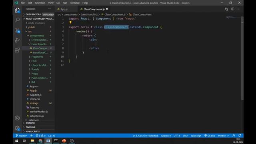
Task: Open the View menu
Action: point(51,3)
